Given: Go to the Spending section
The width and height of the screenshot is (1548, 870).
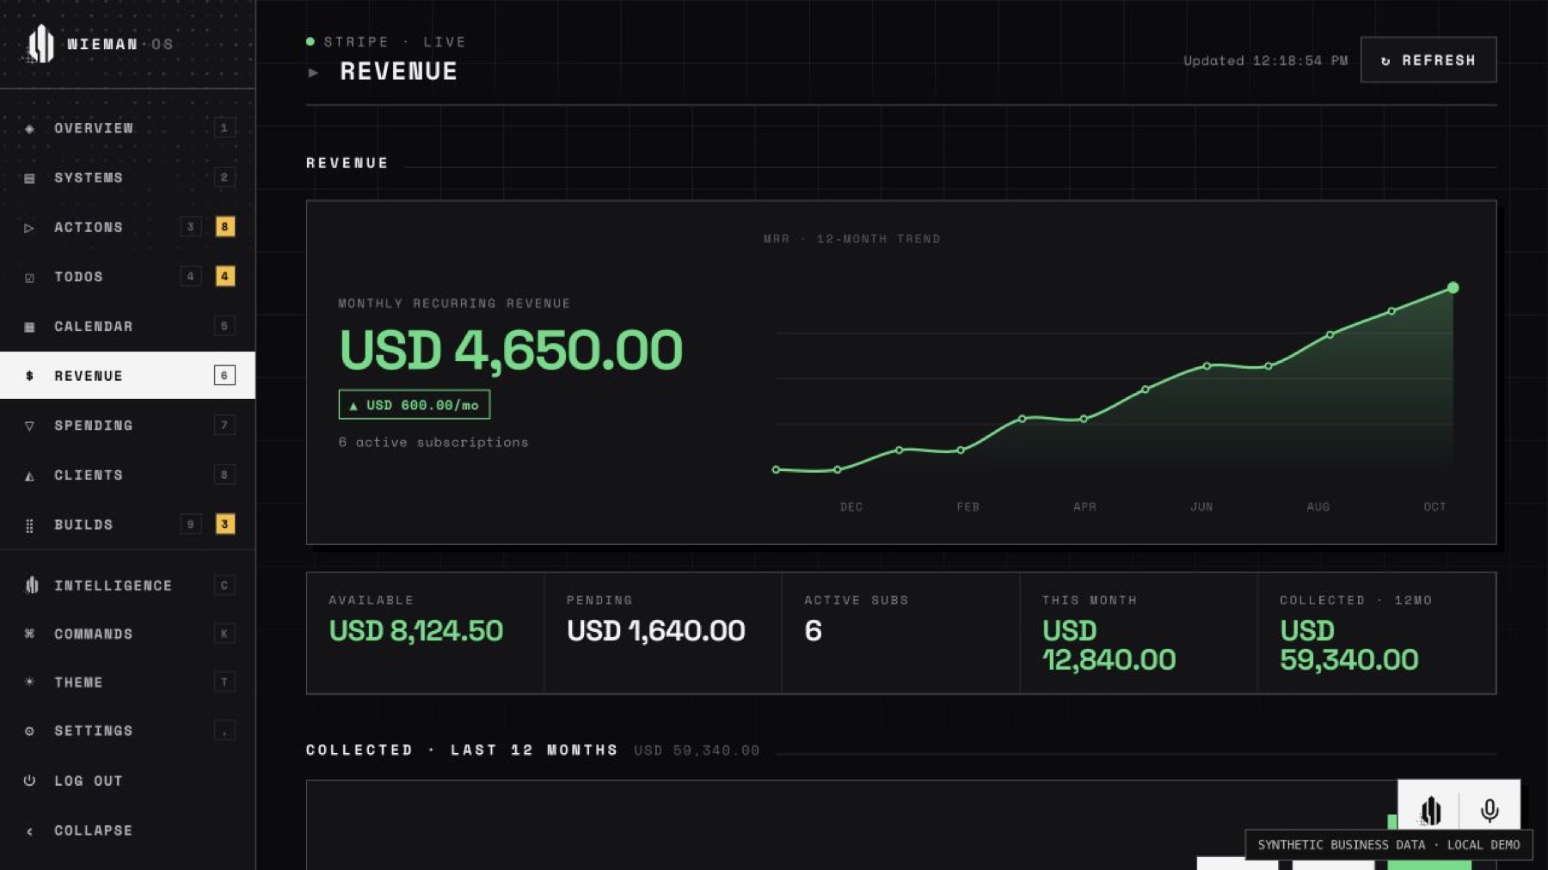Looking at the screenshot, I should 127,426.
